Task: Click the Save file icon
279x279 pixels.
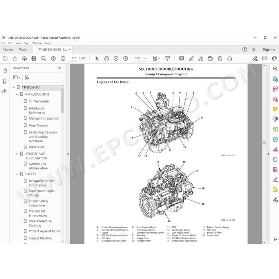Action: tap(5, 58)
